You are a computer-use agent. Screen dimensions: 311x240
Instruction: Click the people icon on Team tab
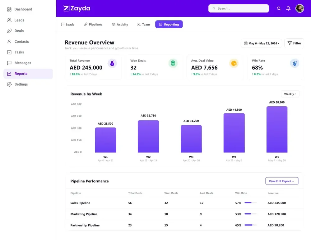[x=139, y=24]
